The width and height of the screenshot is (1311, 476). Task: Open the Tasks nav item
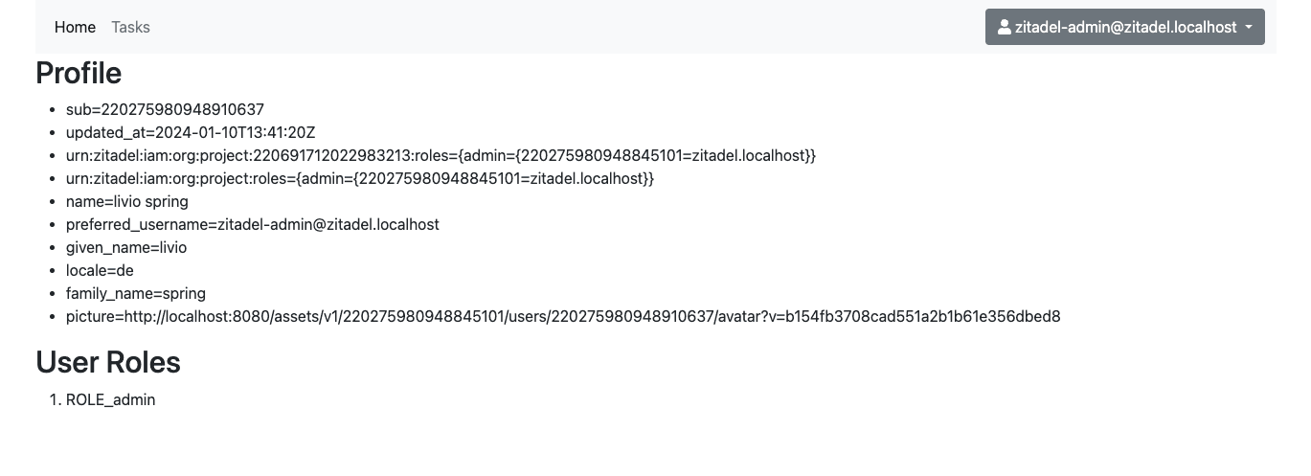[130, 27]
